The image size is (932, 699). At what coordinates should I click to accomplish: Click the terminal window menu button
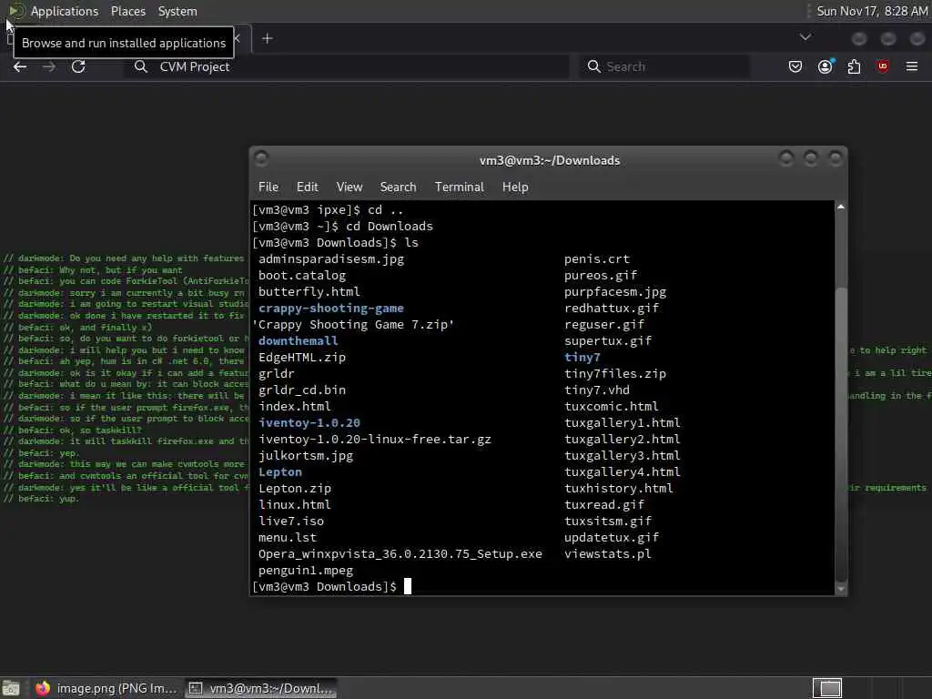(261, 158)
